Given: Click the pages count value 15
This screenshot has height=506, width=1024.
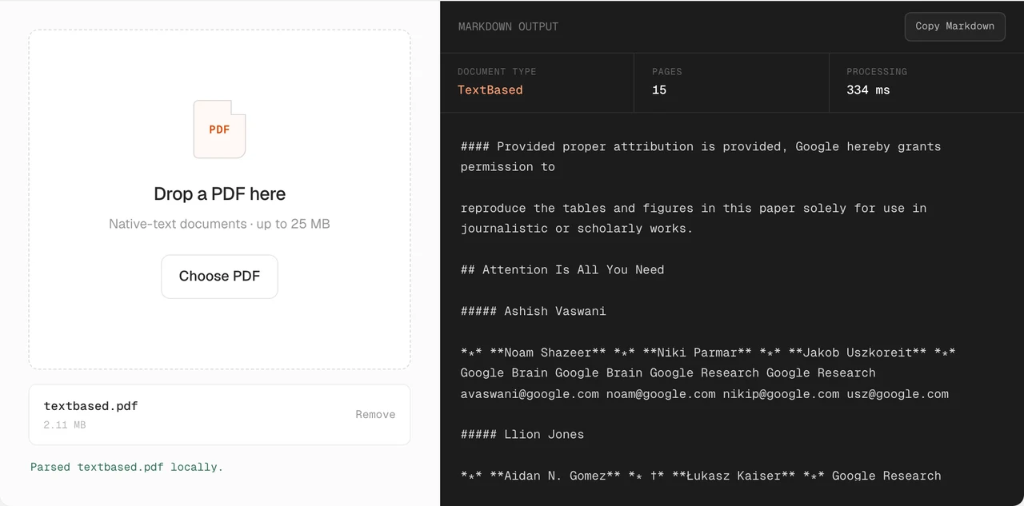Looking at the screenshot, I should (659, 90).
